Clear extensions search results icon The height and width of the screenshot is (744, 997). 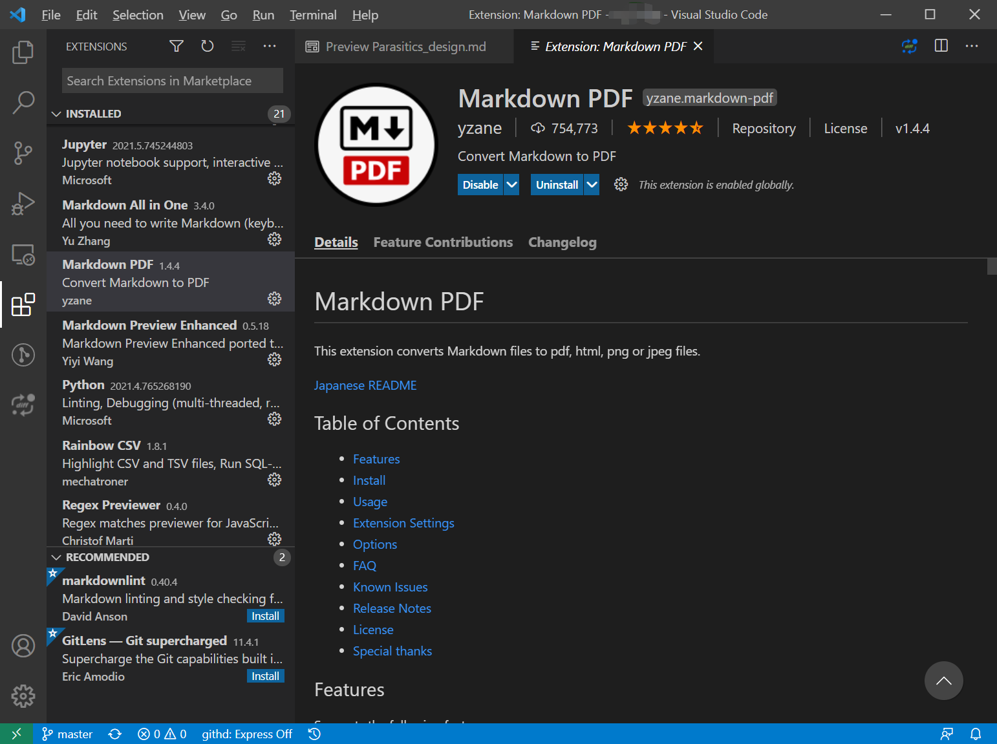coord(239,46)
